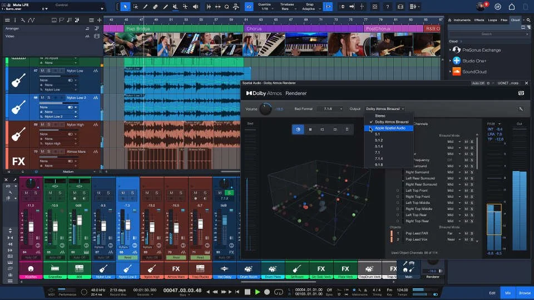
Task: Adjust the Dolby Atmos Volume knob
Action: tap(265, 109)
